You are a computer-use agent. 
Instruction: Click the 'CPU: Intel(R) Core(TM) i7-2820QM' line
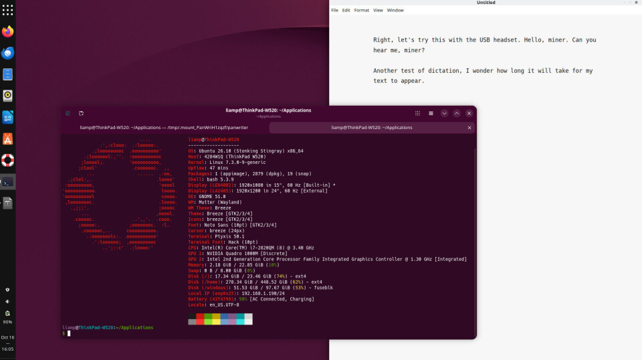click(251, 248)
